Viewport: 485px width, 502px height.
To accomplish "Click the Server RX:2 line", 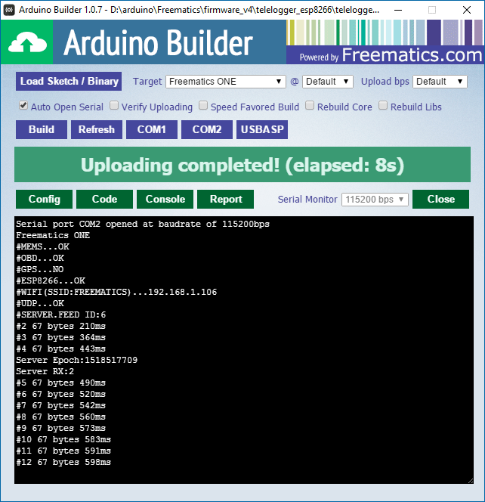I will click(45, 371).
